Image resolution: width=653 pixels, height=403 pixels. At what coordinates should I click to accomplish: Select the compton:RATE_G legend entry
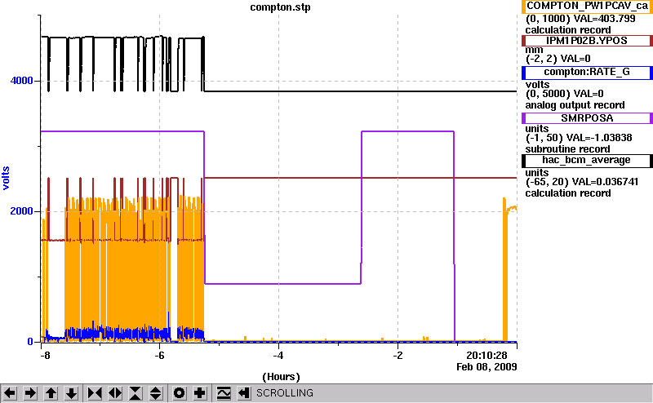pyautogui.click(x=587, y=73)
